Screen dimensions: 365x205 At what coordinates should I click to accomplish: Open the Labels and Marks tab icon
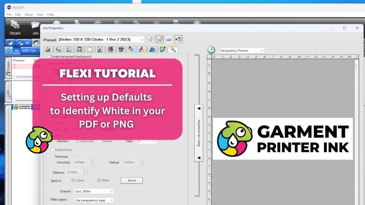[100, 50]
